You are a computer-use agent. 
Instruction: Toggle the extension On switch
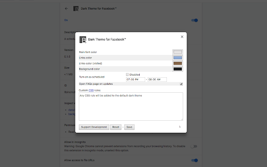pyautogui.click(x=194, y=20)
